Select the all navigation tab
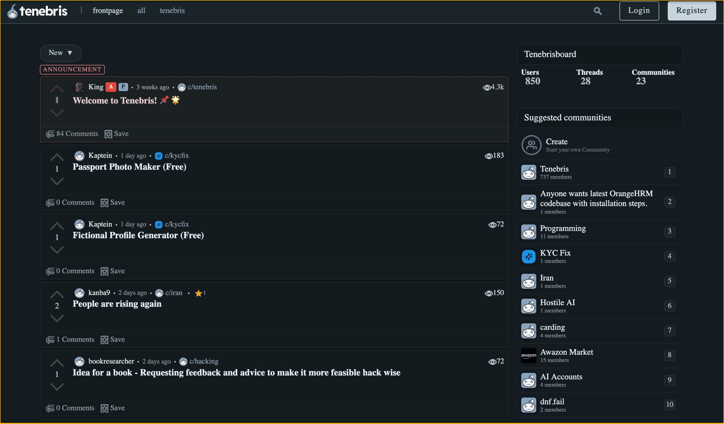Viewport: 724px width, 424px height. point(141,11)
